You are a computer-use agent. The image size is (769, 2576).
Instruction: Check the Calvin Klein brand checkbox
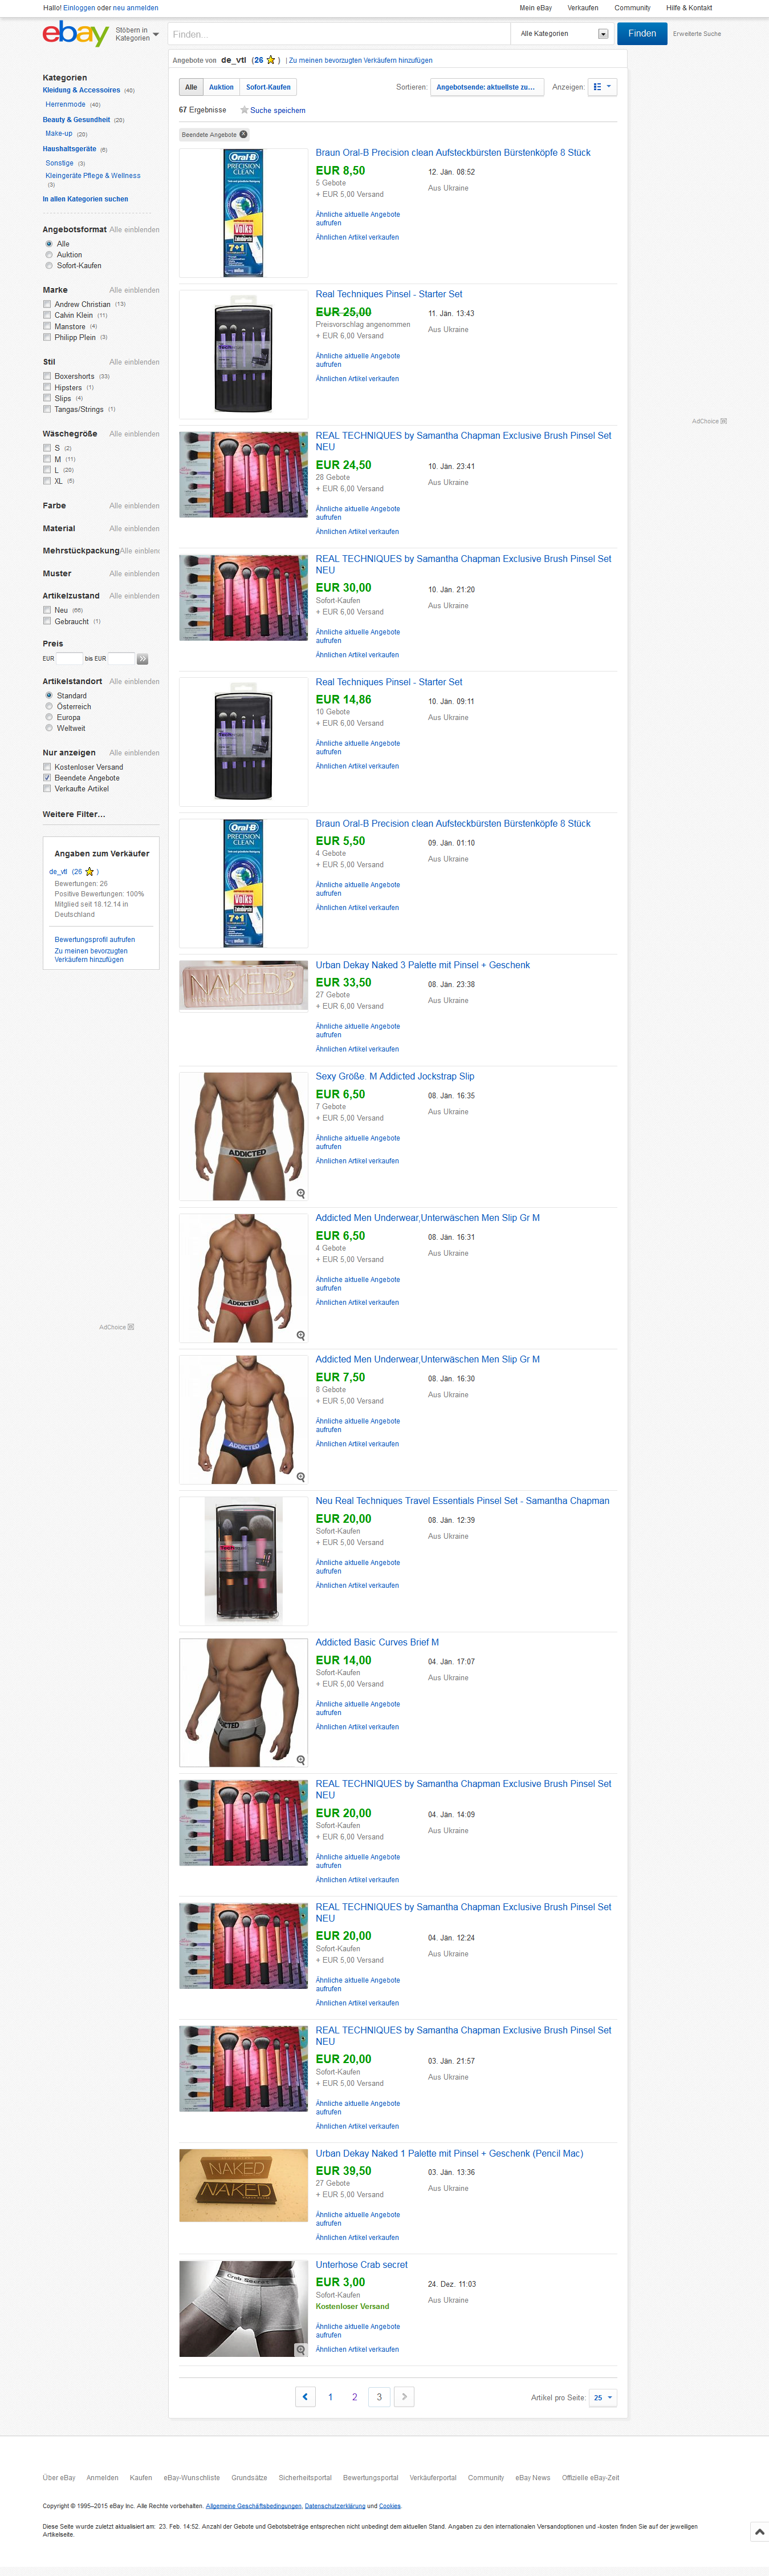[x=47, y=315]
